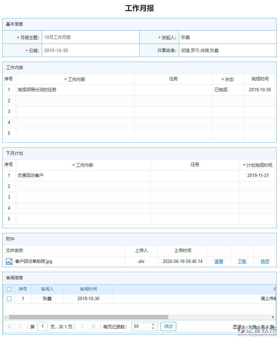Image resolution: width=280 pixels, height=340 pixels.
Task: 跳转到最后一页（末页箭头图标）
Action: point(94,326)
